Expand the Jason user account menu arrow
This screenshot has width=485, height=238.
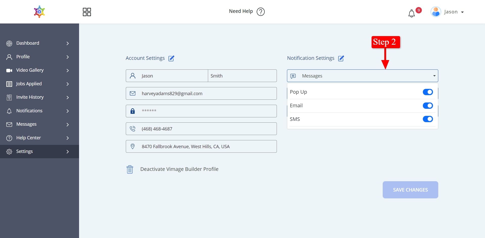[x=462, y=12]
